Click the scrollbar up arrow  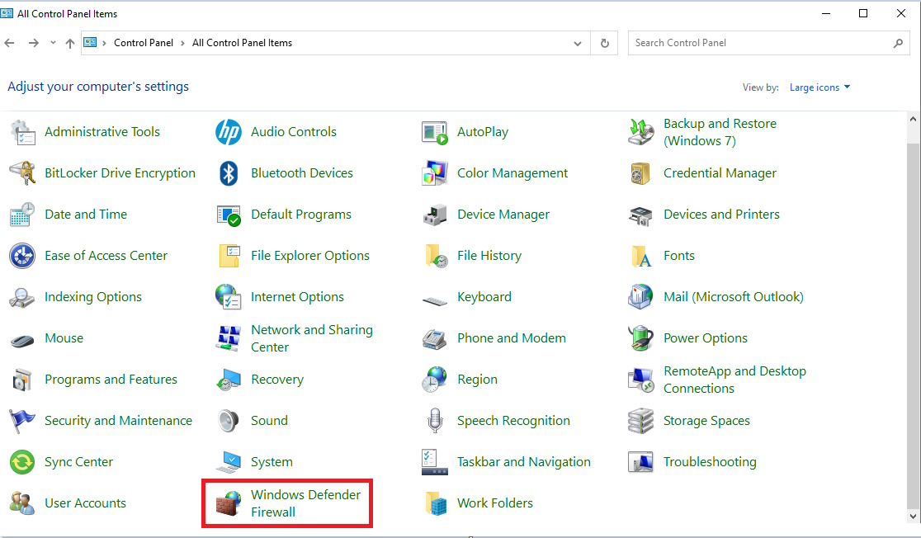(x=913, y=119)
